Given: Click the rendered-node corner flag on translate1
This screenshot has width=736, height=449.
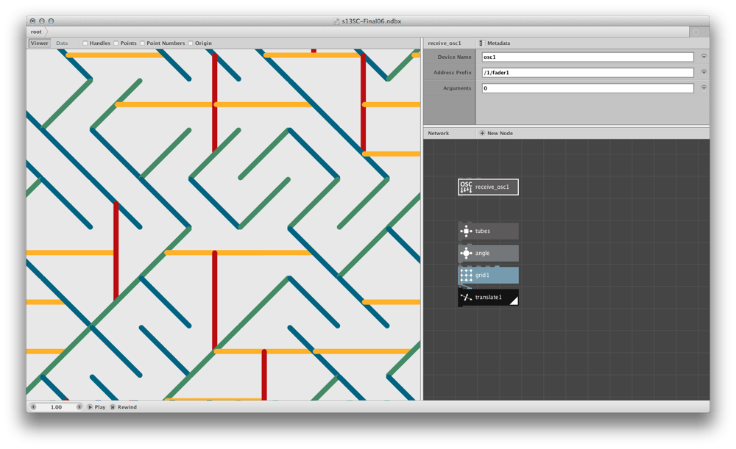Looking at the screenshot, I should click(514, 301).
